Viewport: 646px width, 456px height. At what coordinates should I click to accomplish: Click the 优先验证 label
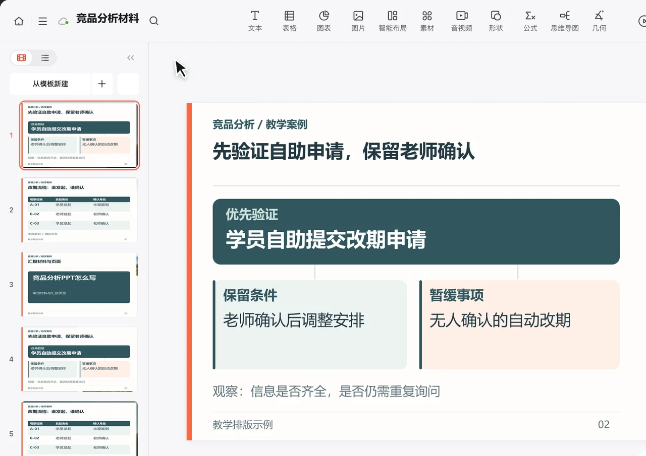click(x=252, y=215)
